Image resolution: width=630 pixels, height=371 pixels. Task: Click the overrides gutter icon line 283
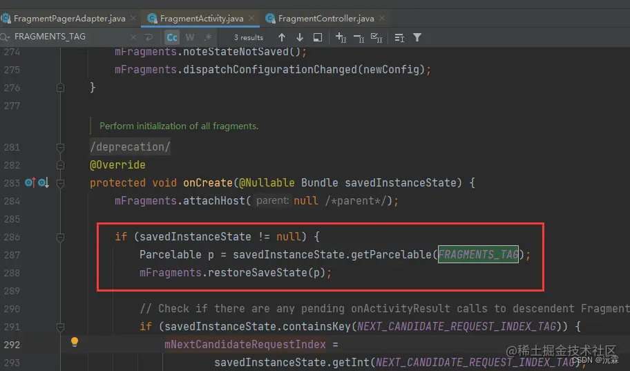point(30,182)
